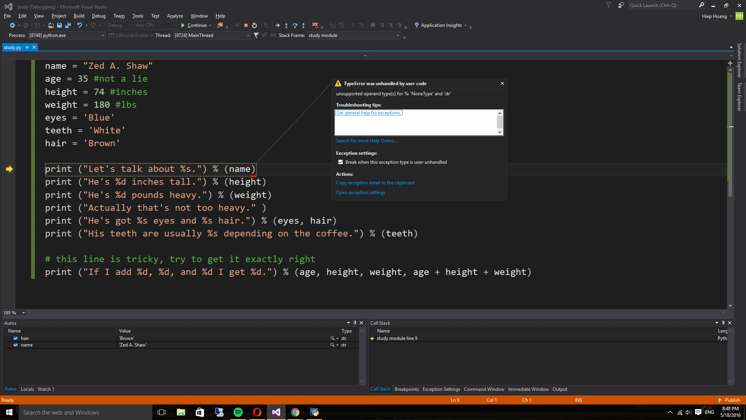
Task: Click Copy exception detail to clipboard link
Action: tap(375, 183)
